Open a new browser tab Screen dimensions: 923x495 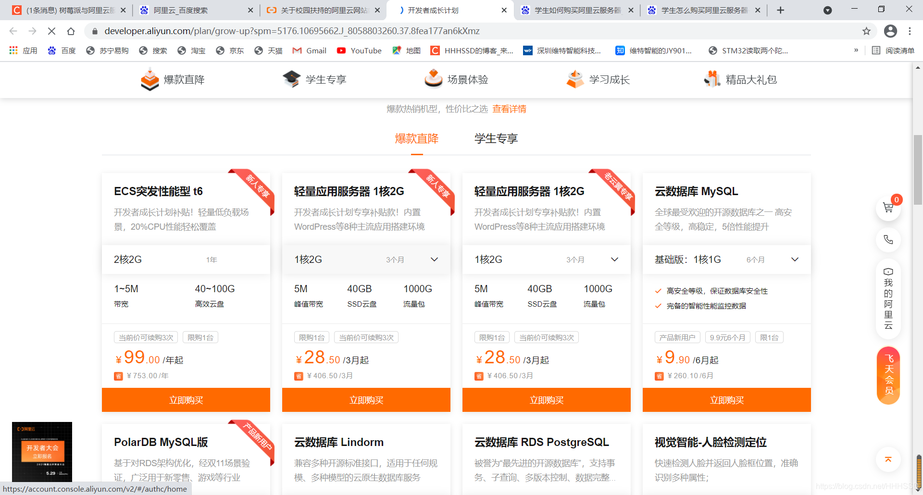[x=780, y=10]
